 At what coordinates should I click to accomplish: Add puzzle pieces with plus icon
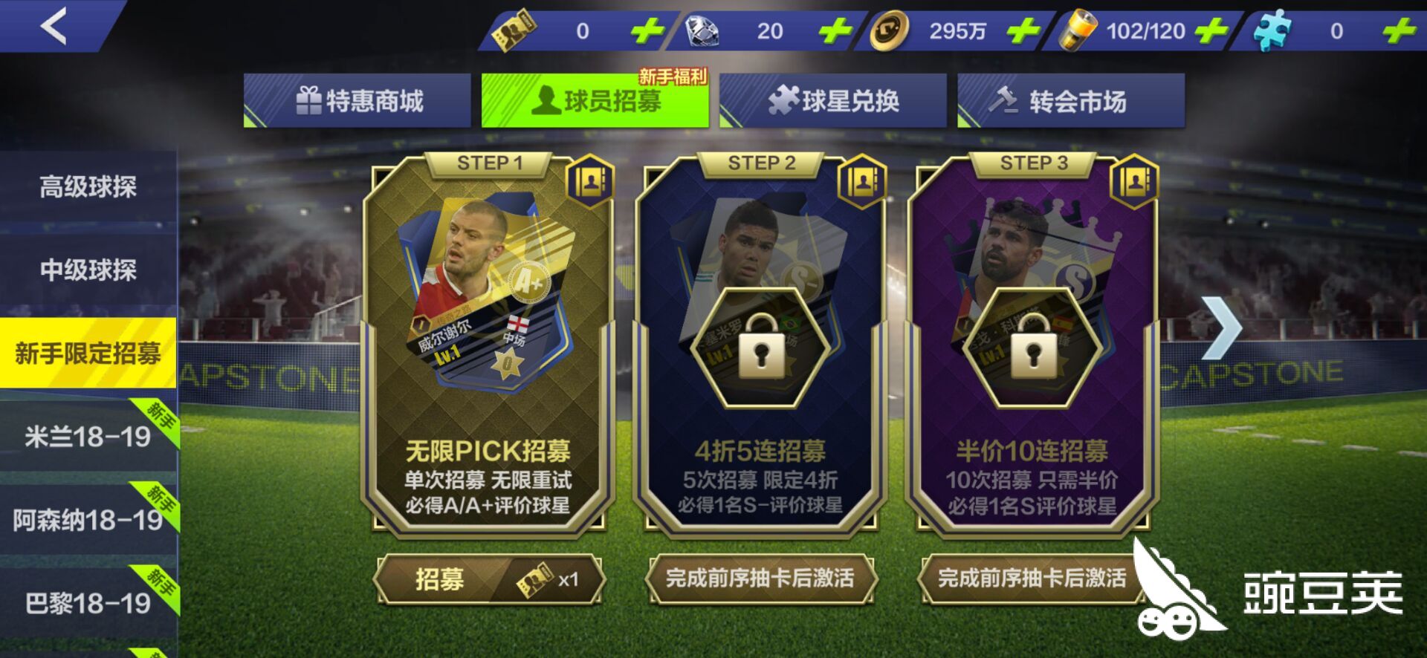tap(1400, 31)
